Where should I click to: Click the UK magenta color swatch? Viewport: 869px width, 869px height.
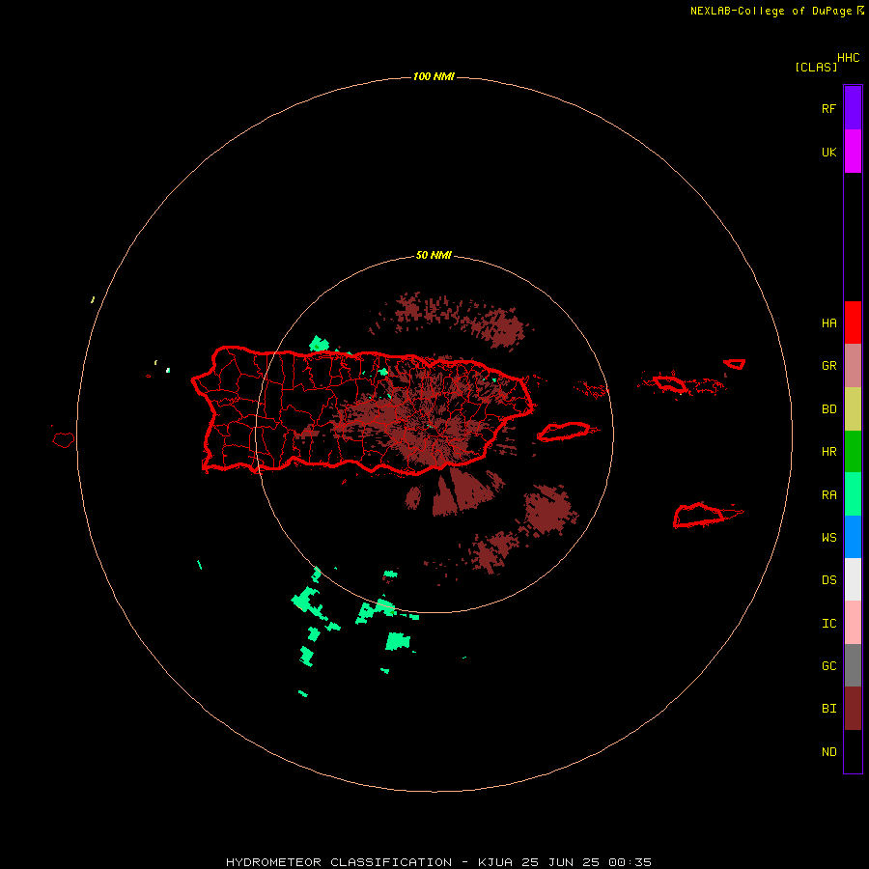coord(853,151)
